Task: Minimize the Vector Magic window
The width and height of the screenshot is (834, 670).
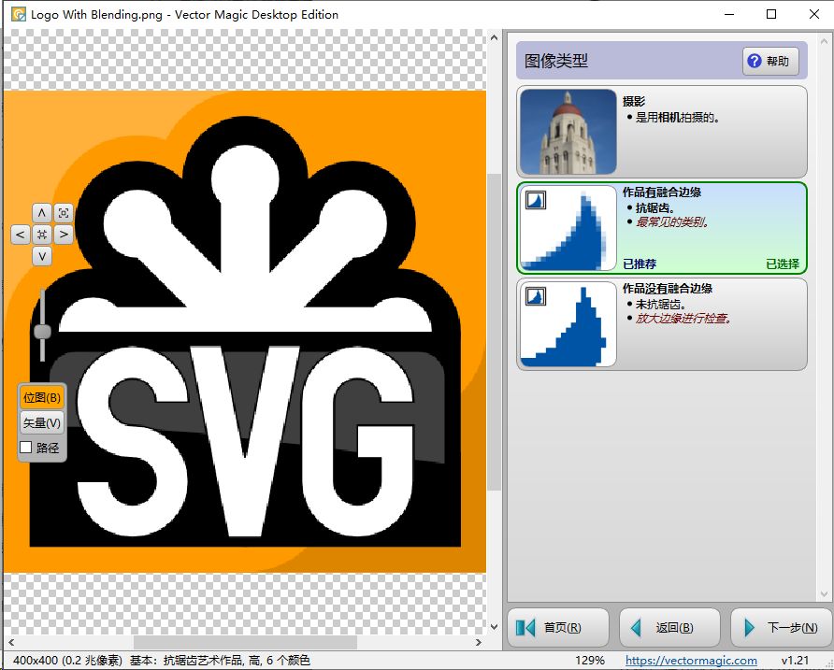Action: (x=728, y=14)
